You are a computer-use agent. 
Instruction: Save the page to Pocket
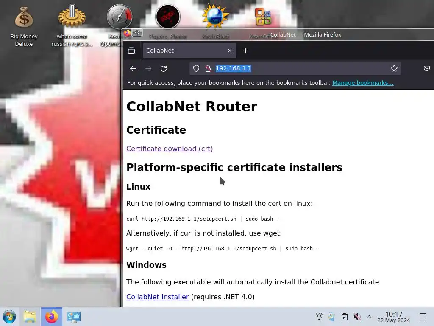[426, 68]
